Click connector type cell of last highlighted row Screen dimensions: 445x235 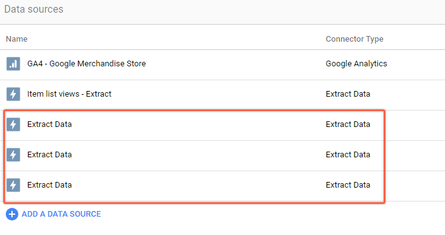(348, 185)
